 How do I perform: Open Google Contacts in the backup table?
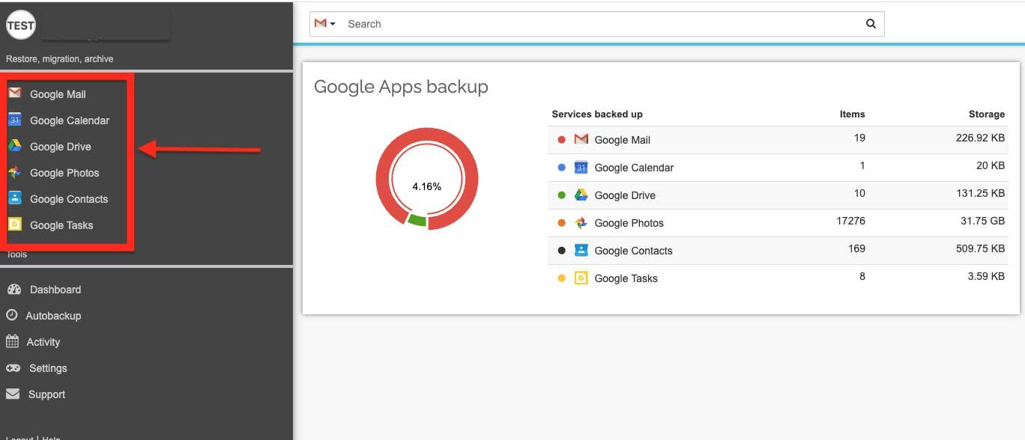tap(633, 251)
